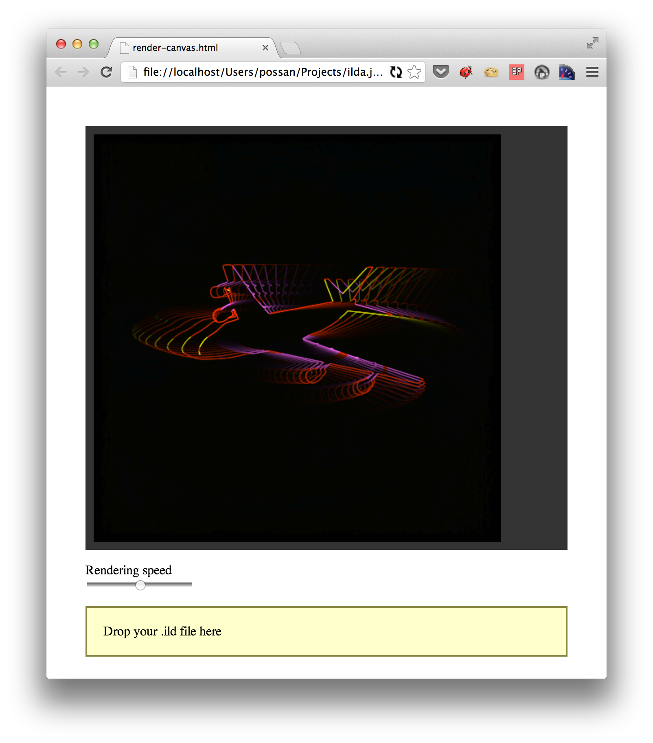Click the red window close button
This screenshot has width=653, height=743.
[x=61, y=44]
